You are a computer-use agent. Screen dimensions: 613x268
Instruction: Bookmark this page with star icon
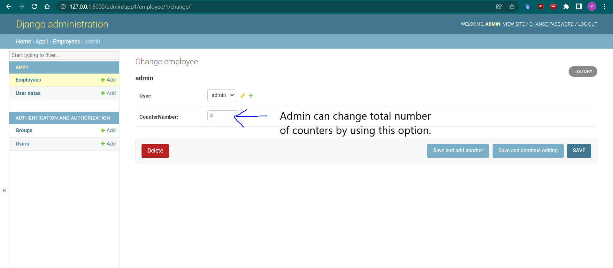coord(512,6)
